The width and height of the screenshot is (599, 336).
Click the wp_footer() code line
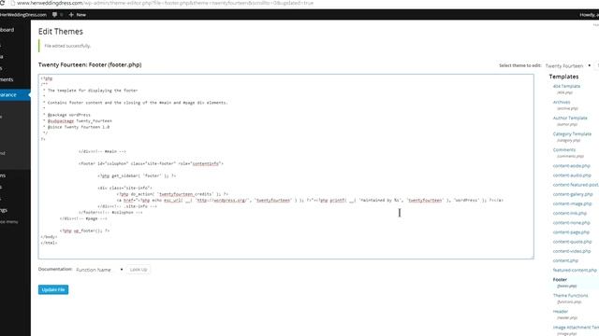[85, 231]
